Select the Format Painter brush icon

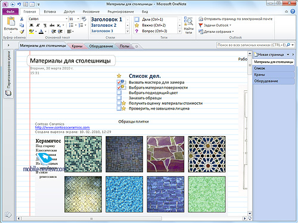point(22,32)
